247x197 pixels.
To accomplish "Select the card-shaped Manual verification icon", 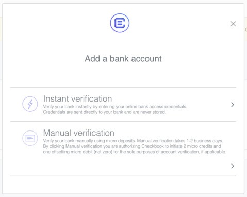I will (x=30, y=138).
